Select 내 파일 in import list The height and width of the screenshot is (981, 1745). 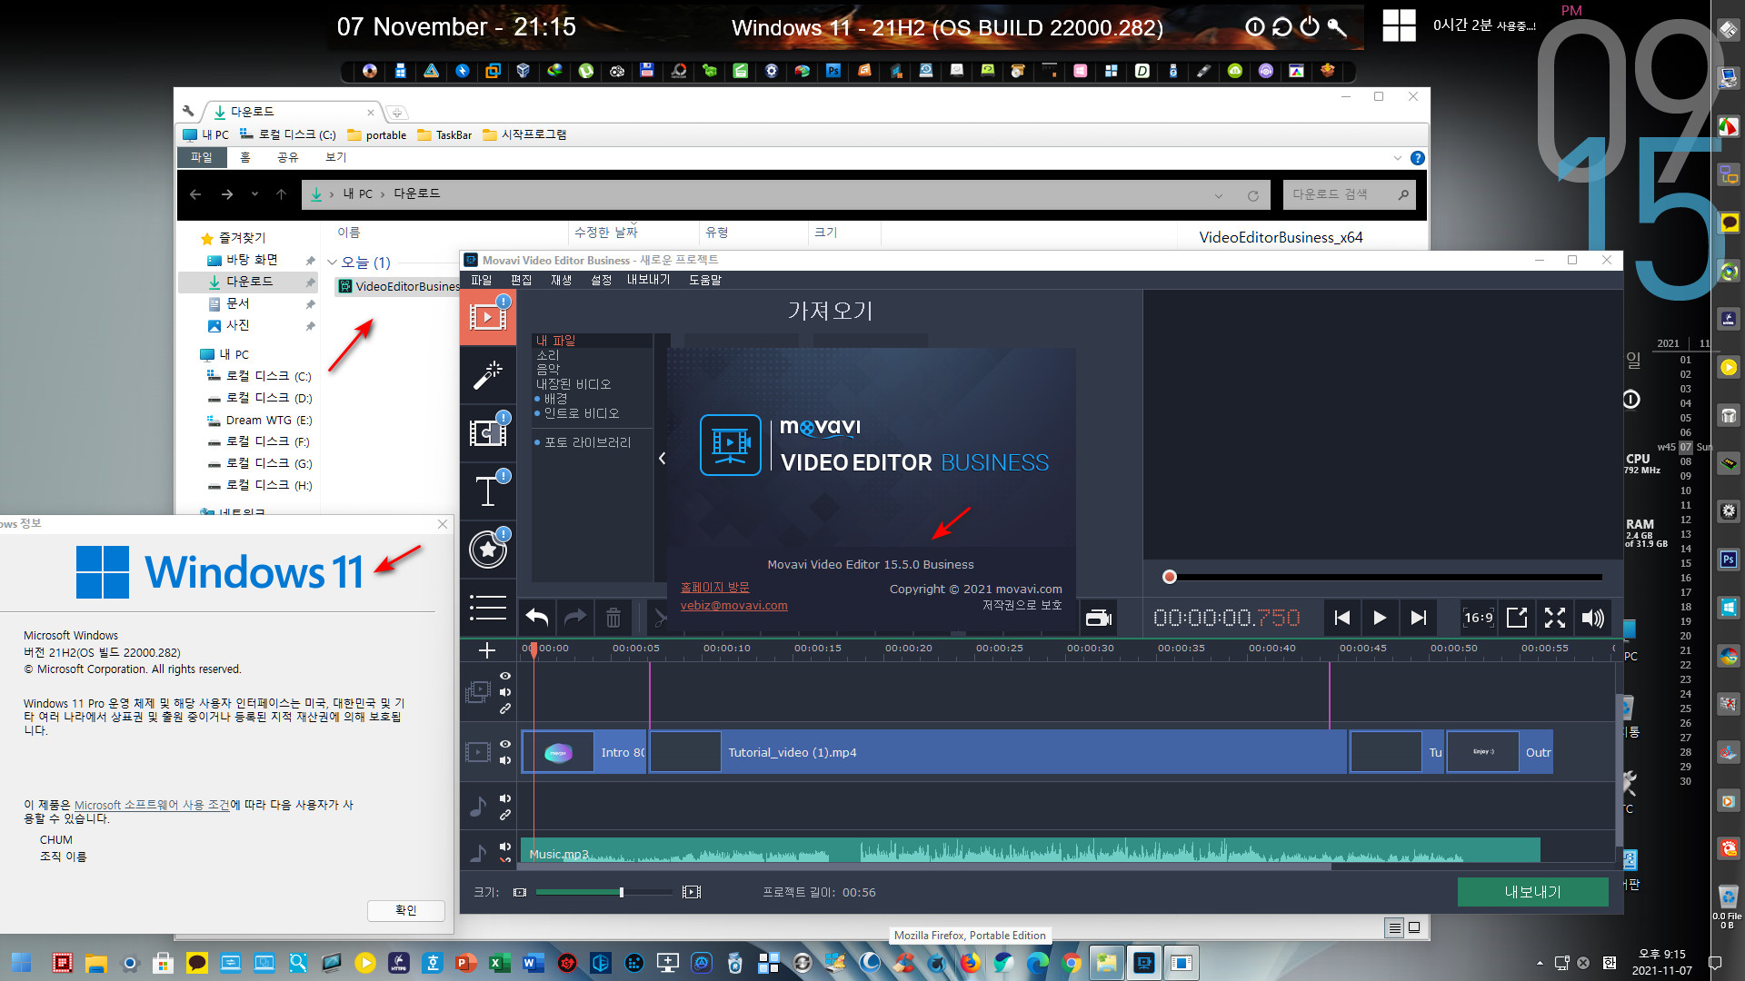[x=555, y=341]
